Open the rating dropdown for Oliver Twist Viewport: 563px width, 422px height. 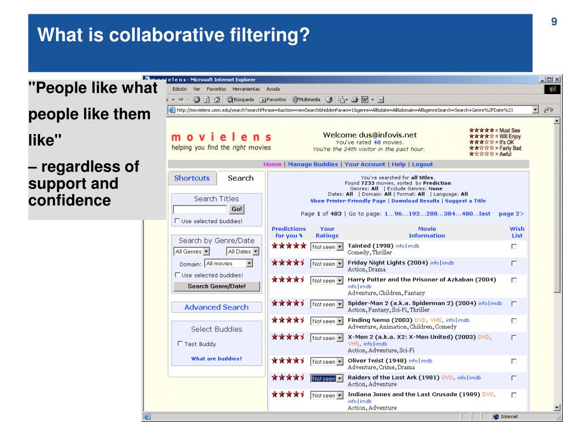point(327,362)
